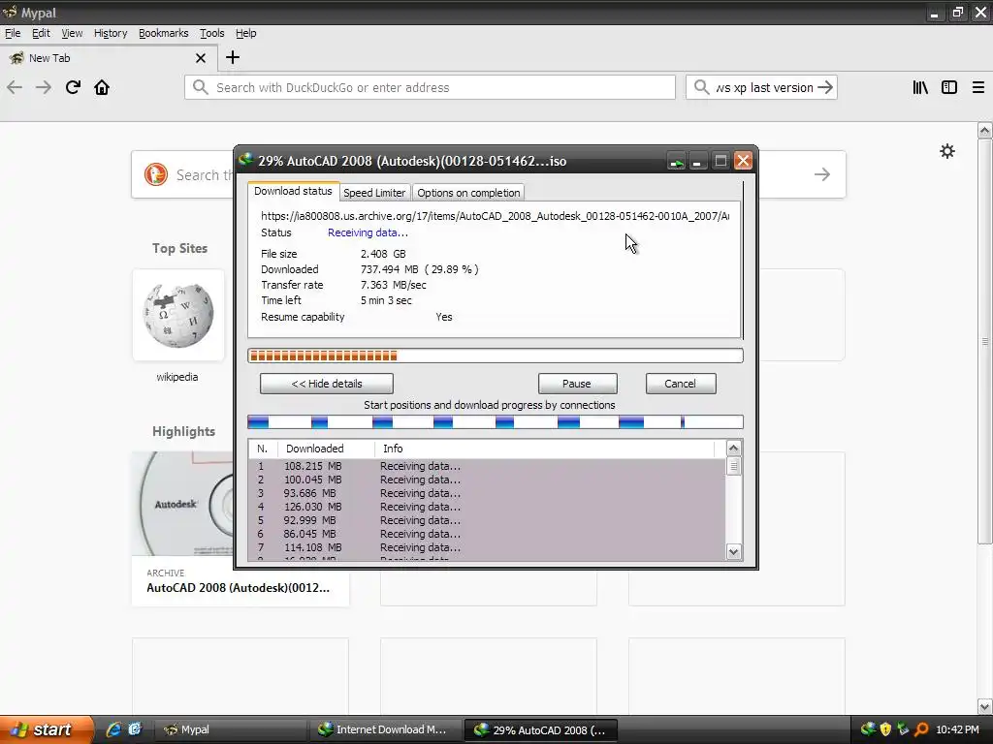
Task: Click the address bar input field
Action: click(431, 87)
